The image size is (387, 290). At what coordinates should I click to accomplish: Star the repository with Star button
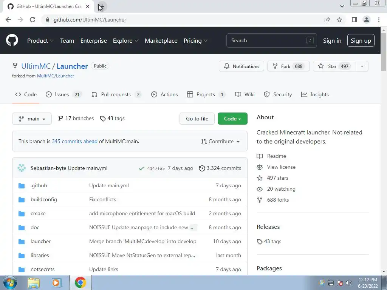[x=334, y=66]
